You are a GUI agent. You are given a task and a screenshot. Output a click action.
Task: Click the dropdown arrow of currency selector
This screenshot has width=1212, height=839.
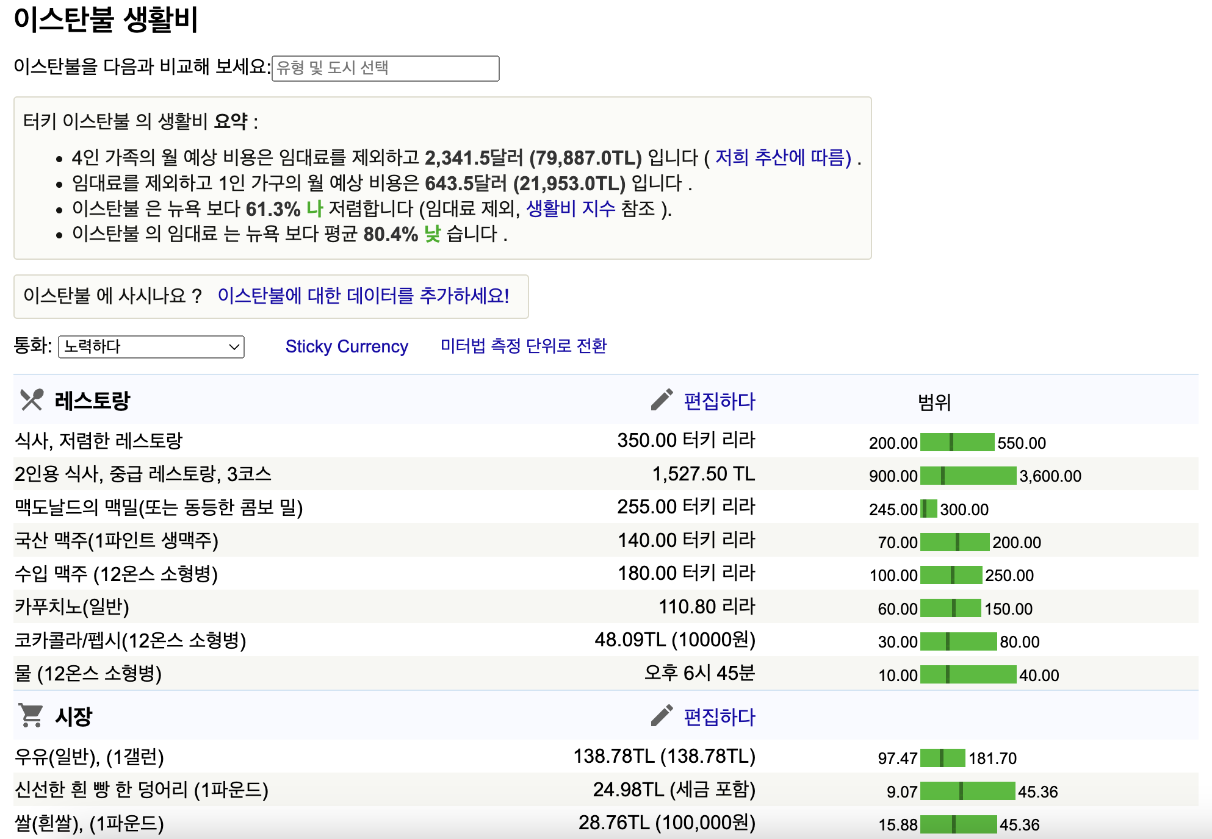pos(234,347)
